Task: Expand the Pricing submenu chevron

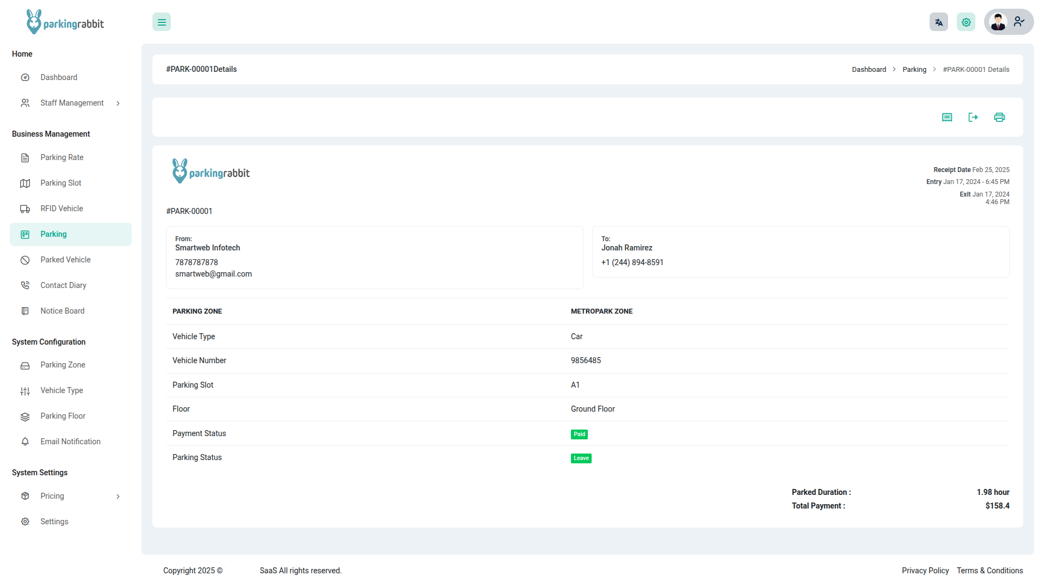Action: coord(118,497)
